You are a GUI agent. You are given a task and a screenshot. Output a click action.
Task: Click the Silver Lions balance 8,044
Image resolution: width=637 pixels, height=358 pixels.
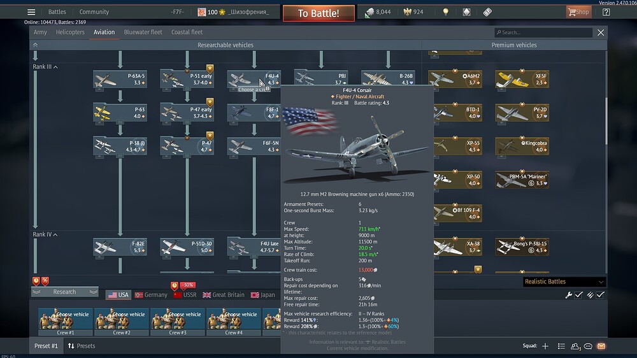click(x=378, y=11)
